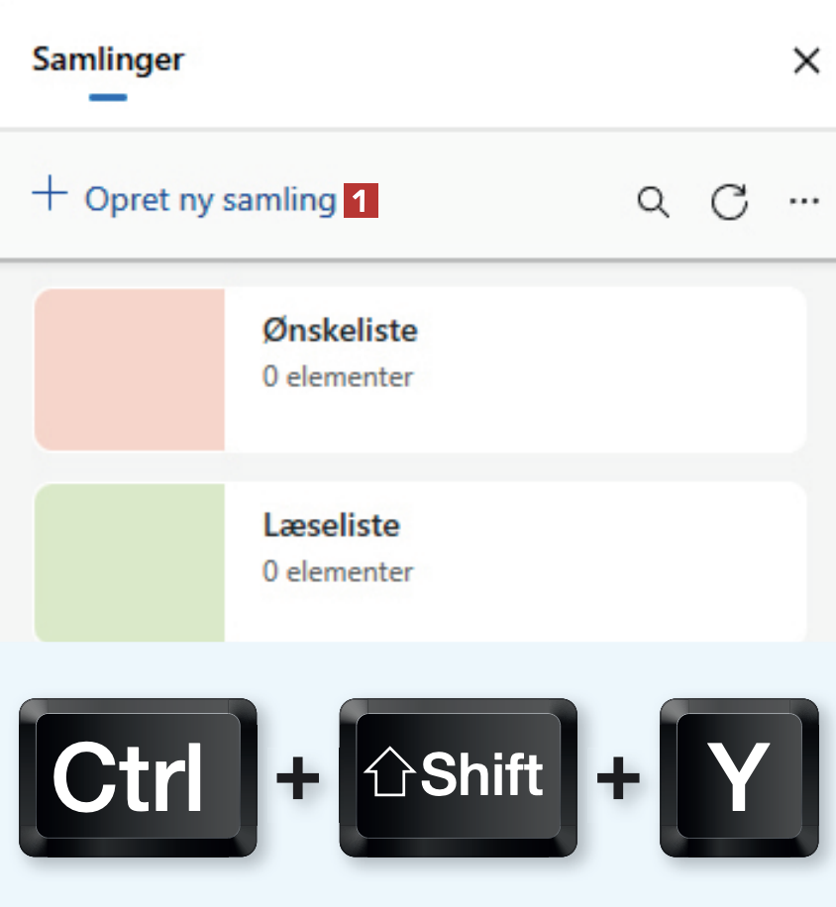Open search in the Samlinger panel

coord(653,202)
